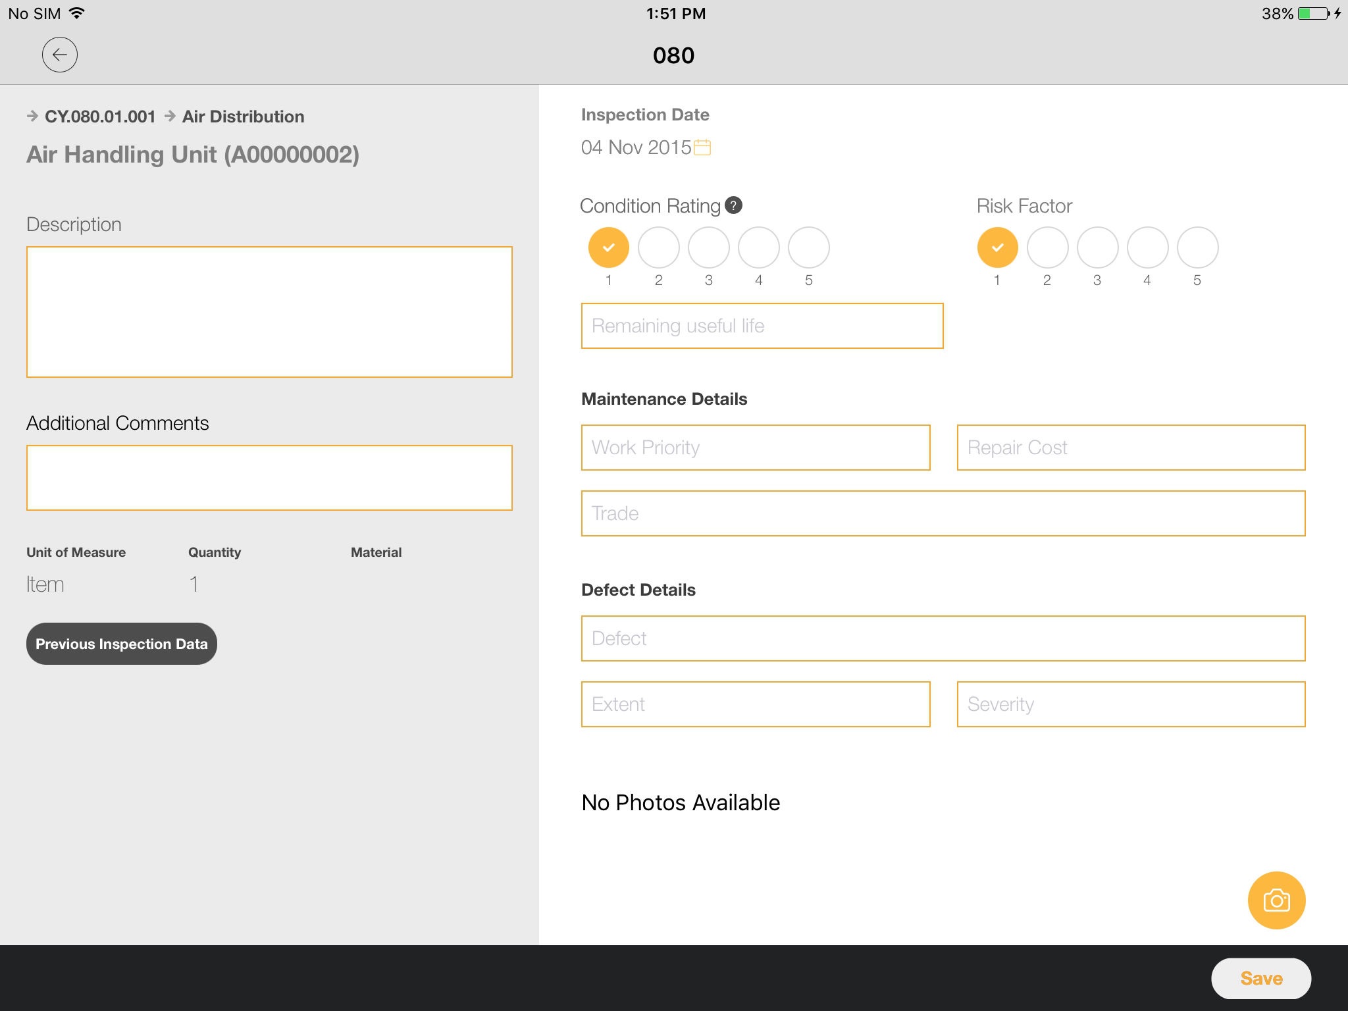1348x1011 pixels.
Task: Select Risk Factor option 2
Action: point(1049,246)
